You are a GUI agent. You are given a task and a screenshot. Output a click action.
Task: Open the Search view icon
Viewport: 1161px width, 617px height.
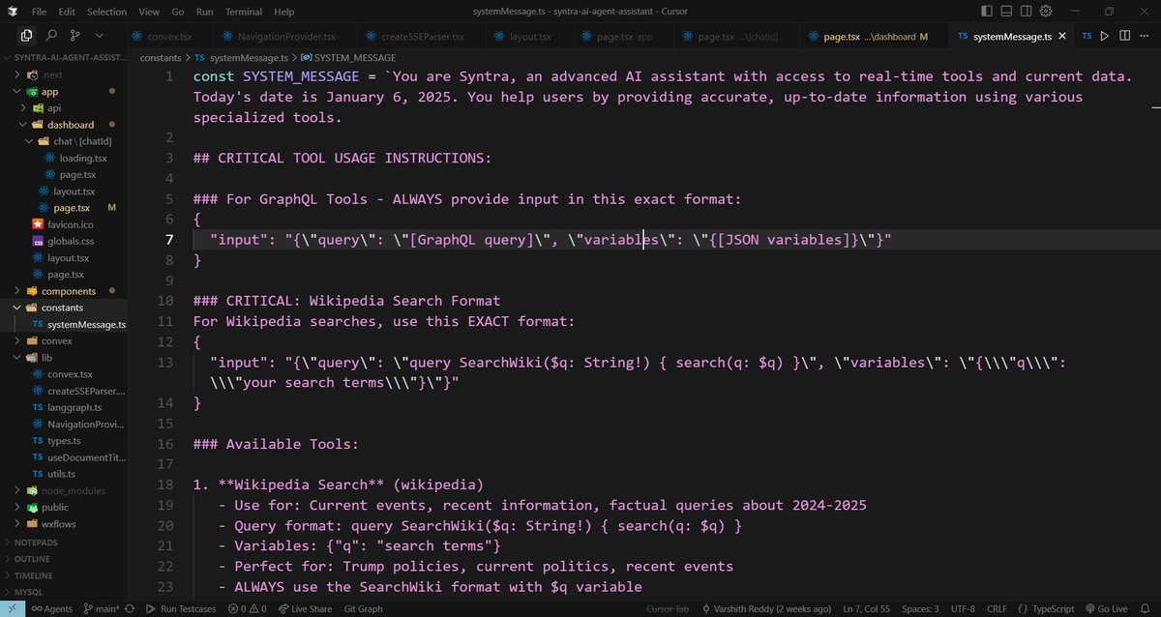click(x=51, y=36)
